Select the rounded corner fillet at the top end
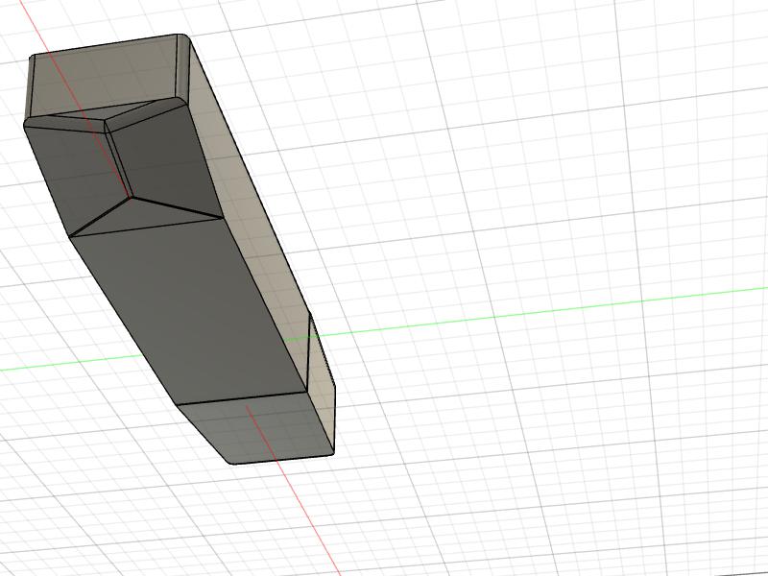Viewport: 768px width, 576px height. coord(182,66)
